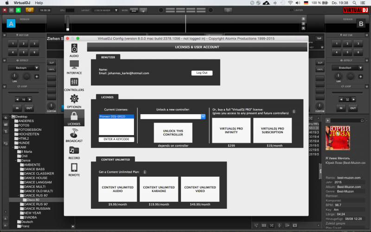Click the headphones prelisten icon
This screenshot has width=371, height=232.
[x=362, y=121]
